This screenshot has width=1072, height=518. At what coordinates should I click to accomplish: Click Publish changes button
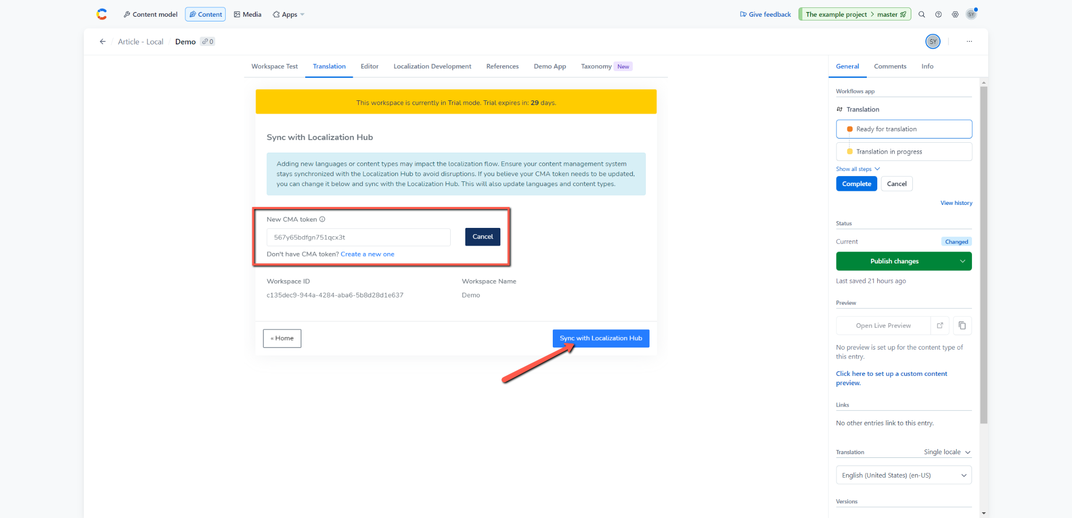[895, 261]
